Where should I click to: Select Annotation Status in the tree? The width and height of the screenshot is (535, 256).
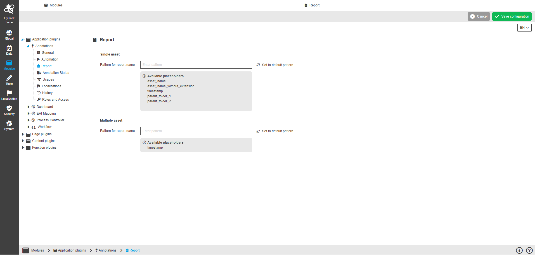(56, 73)
